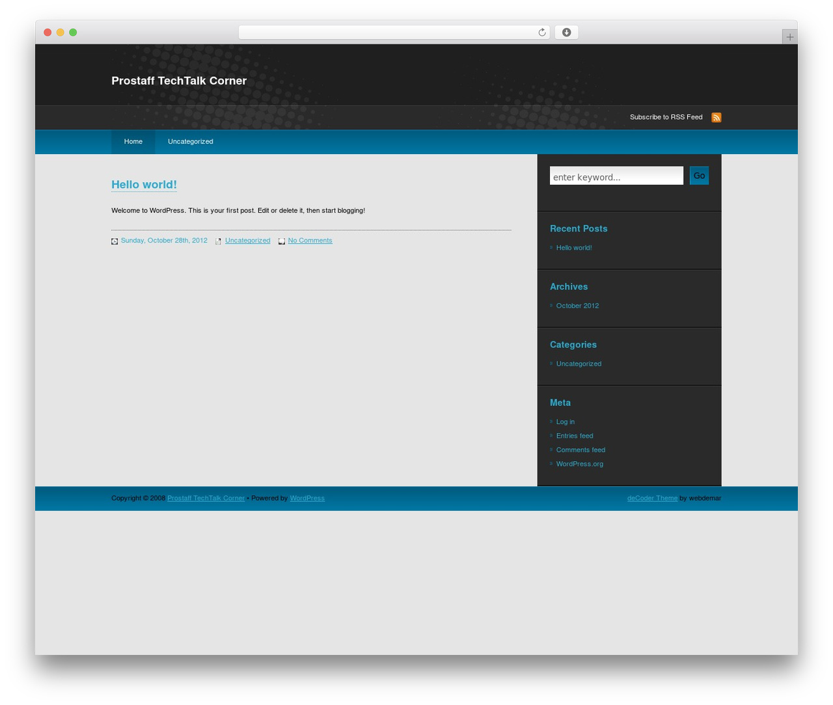833x705 pixels.
Task: Click the Meta sidebar heading
Action: (x=560, y=403)
